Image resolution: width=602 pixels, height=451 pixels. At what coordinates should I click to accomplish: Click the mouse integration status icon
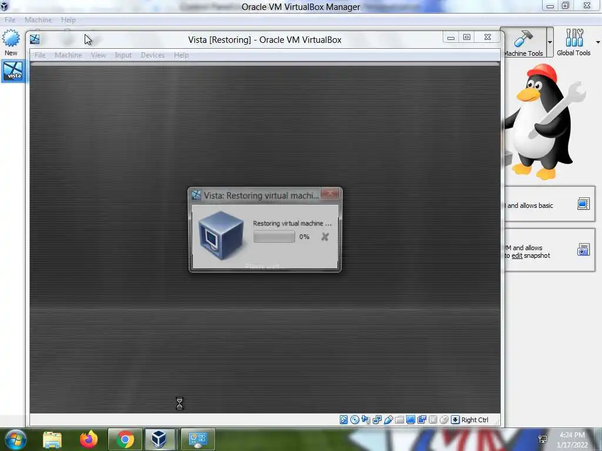(x=444, y=420)
